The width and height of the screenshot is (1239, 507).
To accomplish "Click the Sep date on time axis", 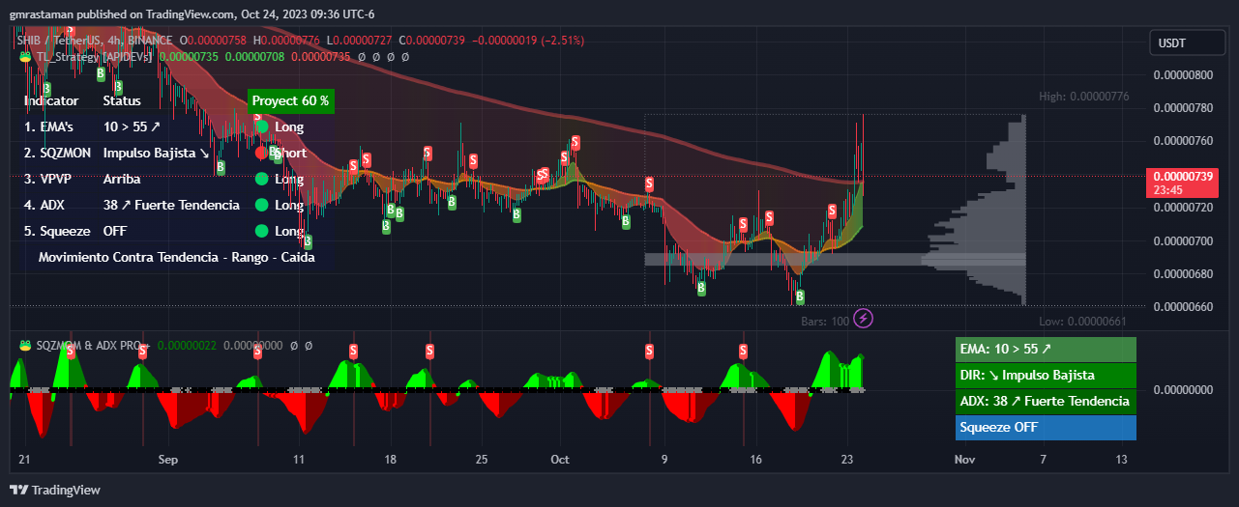I will click(168, 459).
